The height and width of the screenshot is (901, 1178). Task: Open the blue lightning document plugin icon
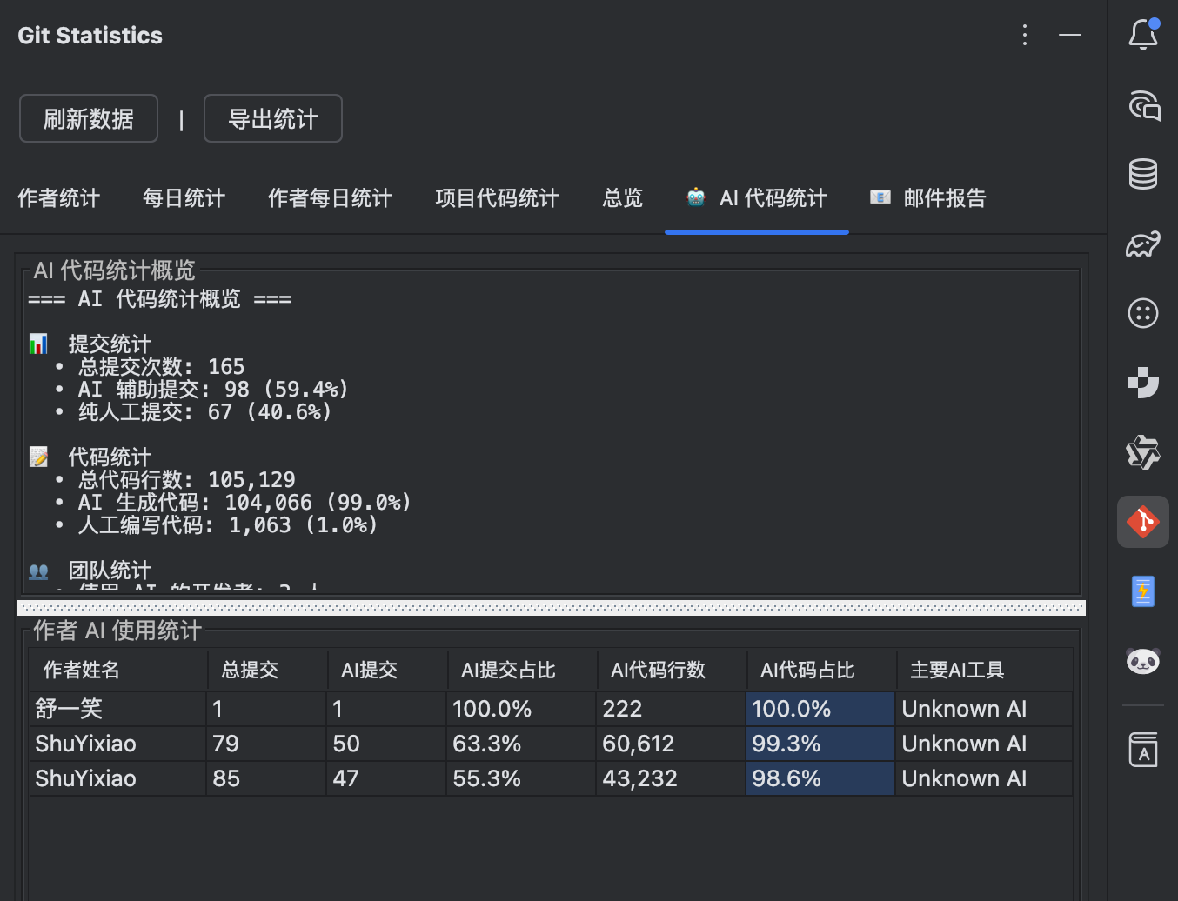coord(1142,591)
